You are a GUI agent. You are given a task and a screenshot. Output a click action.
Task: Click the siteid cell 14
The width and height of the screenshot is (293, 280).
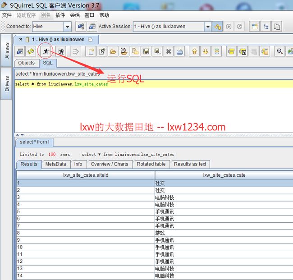click(x=86, y=275)
